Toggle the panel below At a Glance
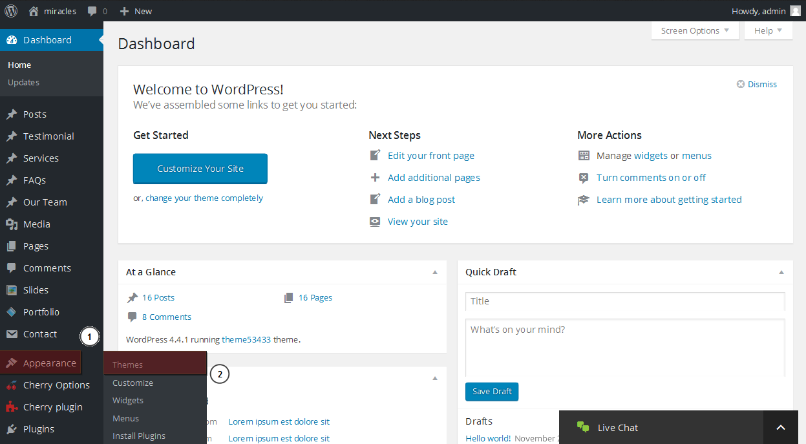The width and height of the screenshot is (806, 444). 435,377
